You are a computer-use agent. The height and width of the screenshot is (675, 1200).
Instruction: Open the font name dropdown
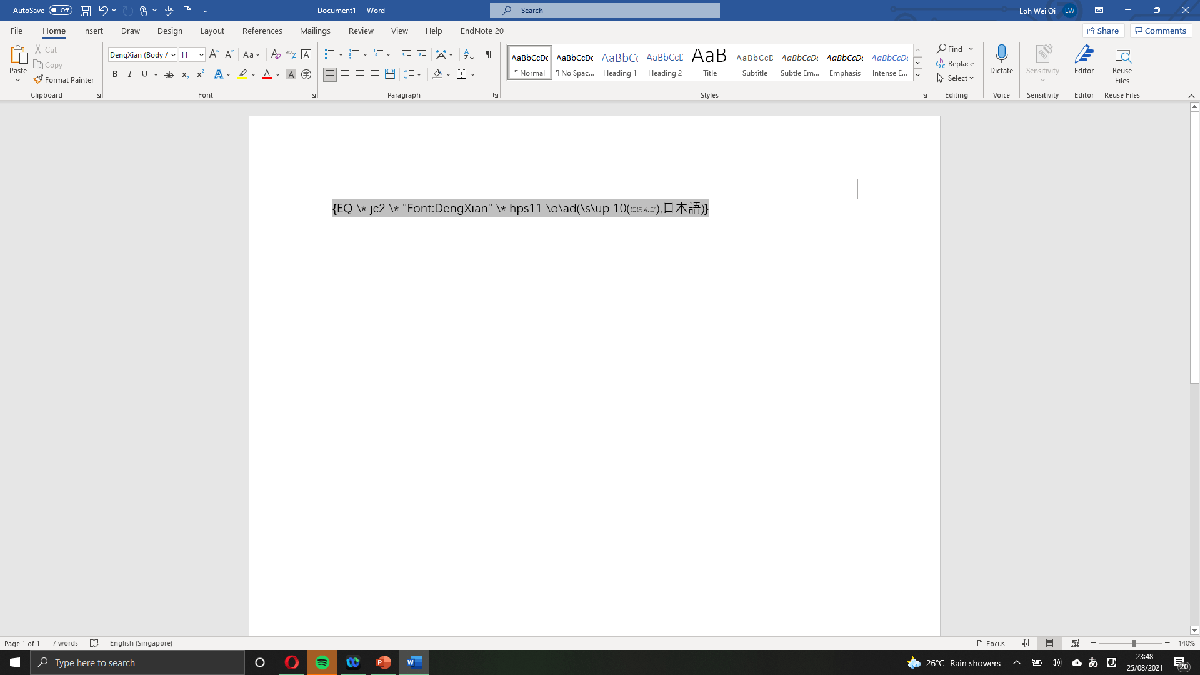pyautogui.click(x=173, y=55)
